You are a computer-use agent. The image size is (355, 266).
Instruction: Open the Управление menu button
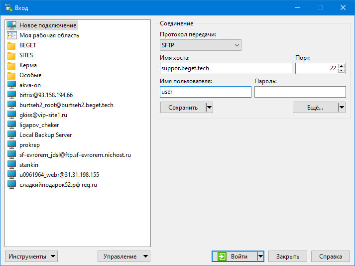[124, 257]
